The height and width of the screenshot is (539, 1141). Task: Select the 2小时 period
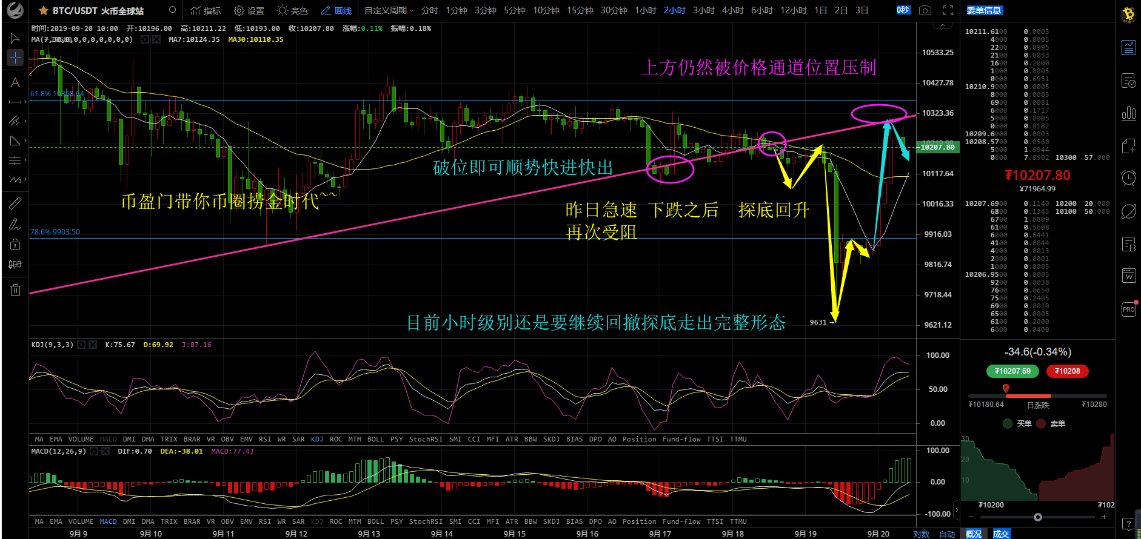[674, 10]
